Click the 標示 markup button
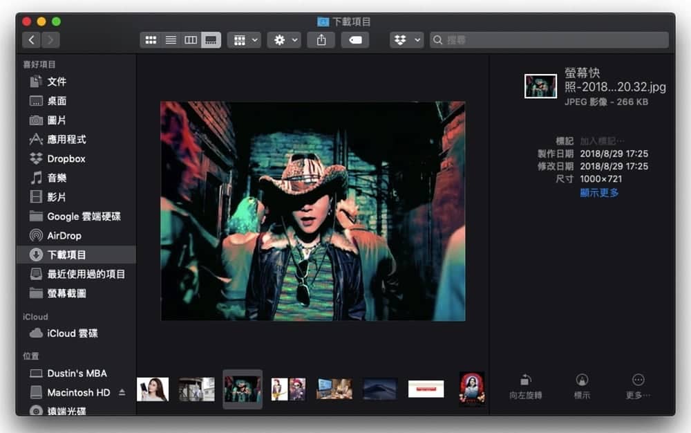Image resolution: width=691 pixels, height=433 pixels. click(x=582, y=387)
